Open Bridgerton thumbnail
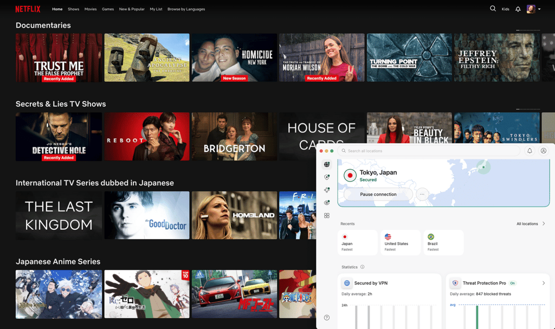Screen dimensions: 555x329 pos(234,137)
